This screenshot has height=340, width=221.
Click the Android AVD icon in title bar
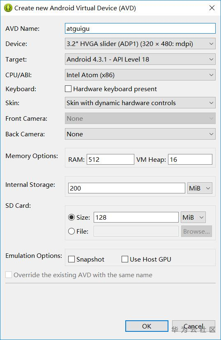point(8,8)
